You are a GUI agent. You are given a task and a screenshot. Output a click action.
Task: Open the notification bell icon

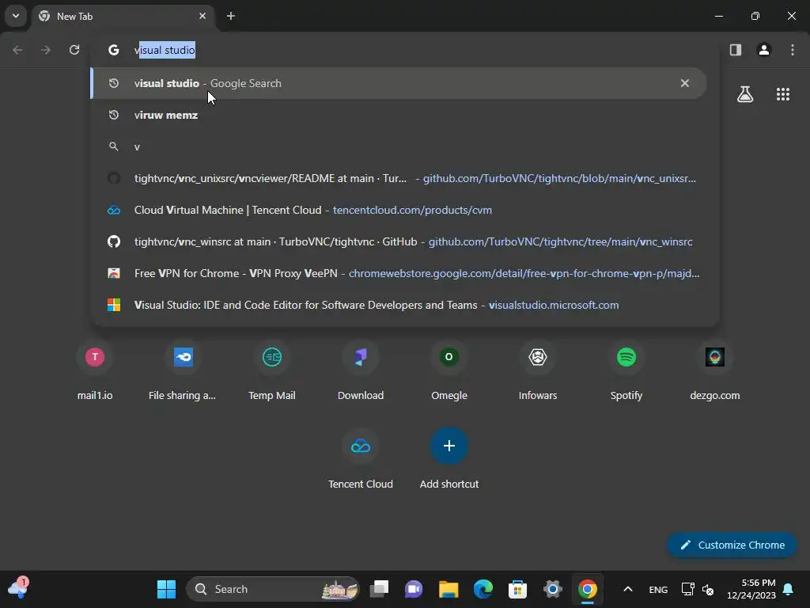click(x=789, y=589)
